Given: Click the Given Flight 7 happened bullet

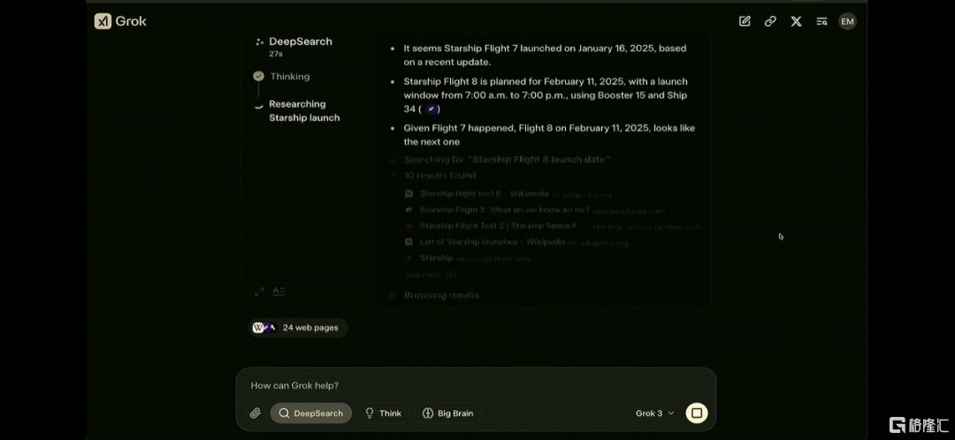Looking at the screenshot, I should pos(549,134).
